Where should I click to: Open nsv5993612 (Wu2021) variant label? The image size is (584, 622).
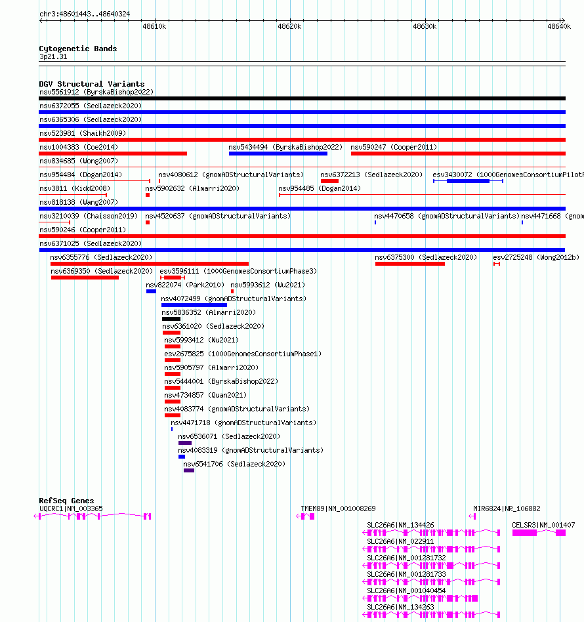[x=268, y=285]
